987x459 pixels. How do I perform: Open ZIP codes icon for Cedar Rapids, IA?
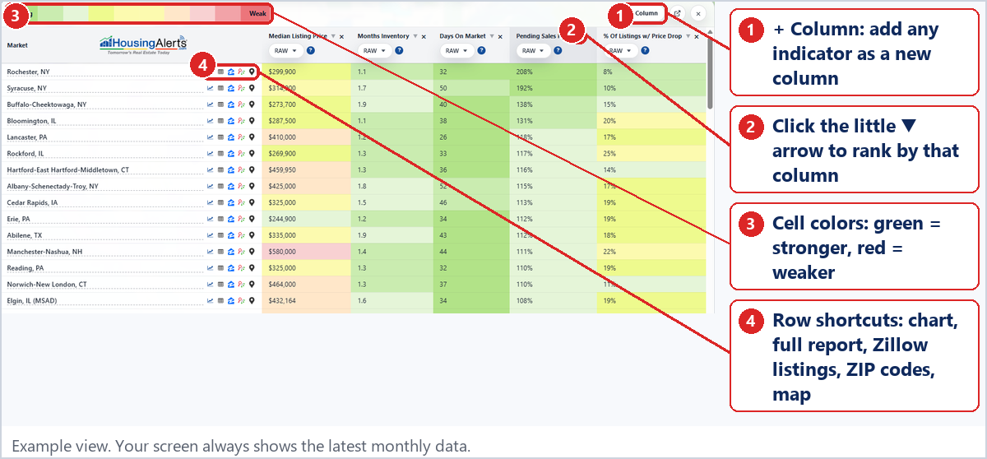[x=241, y=202]
